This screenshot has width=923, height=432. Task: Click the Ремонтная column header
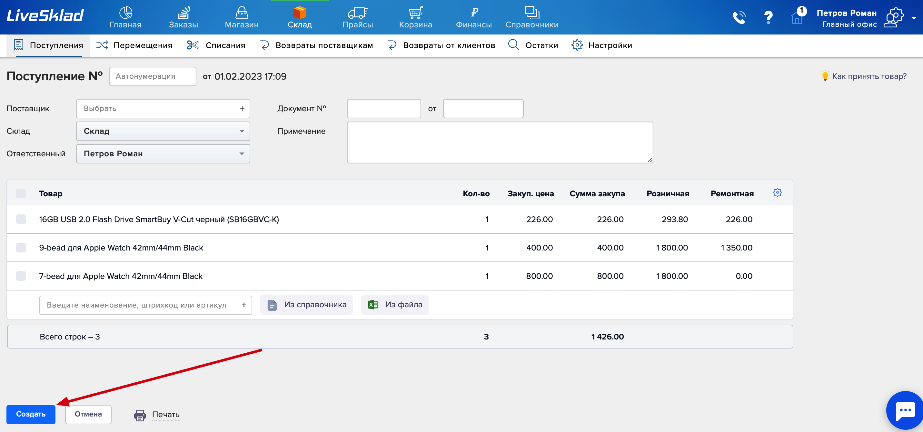point(732,194)
